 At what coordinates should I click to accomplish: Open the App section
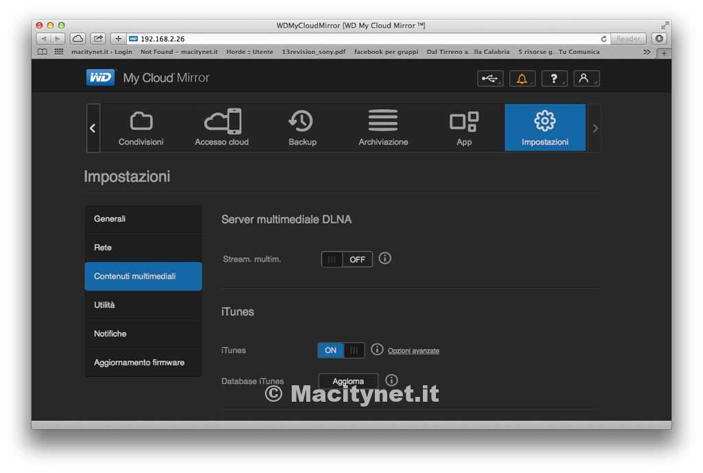463,128
